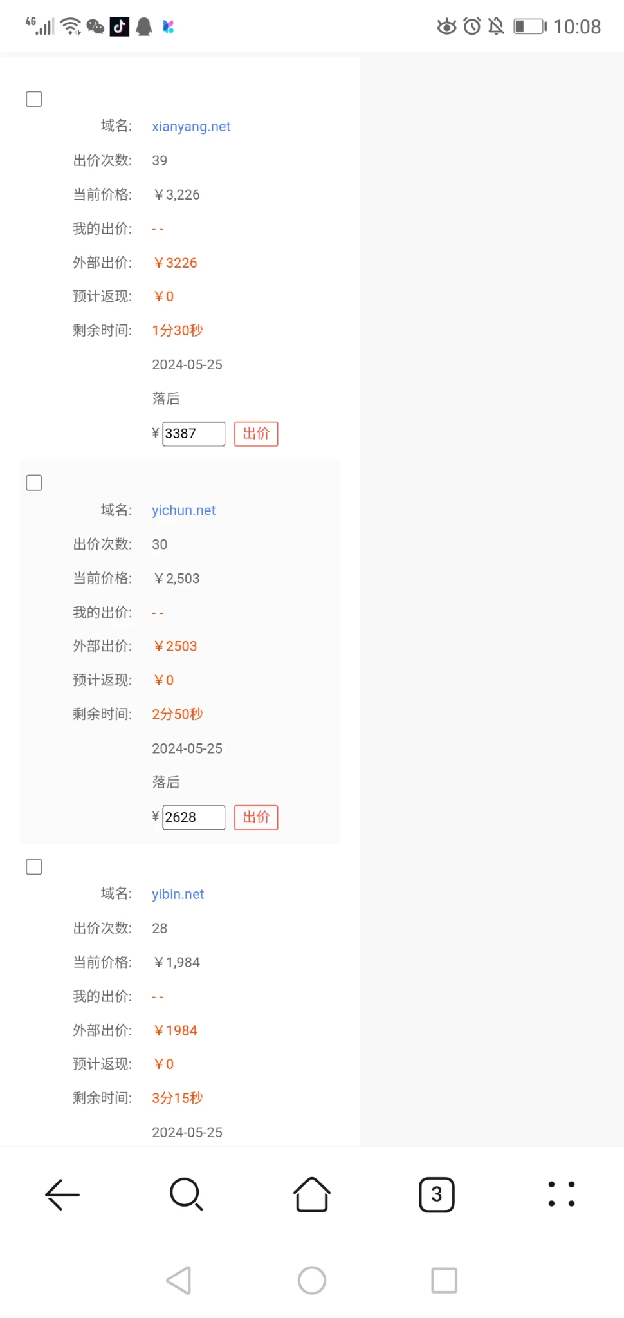Select the yichun.net checkbox
The width and height of the screenshot is (624, 1318).
pos(34,483)
